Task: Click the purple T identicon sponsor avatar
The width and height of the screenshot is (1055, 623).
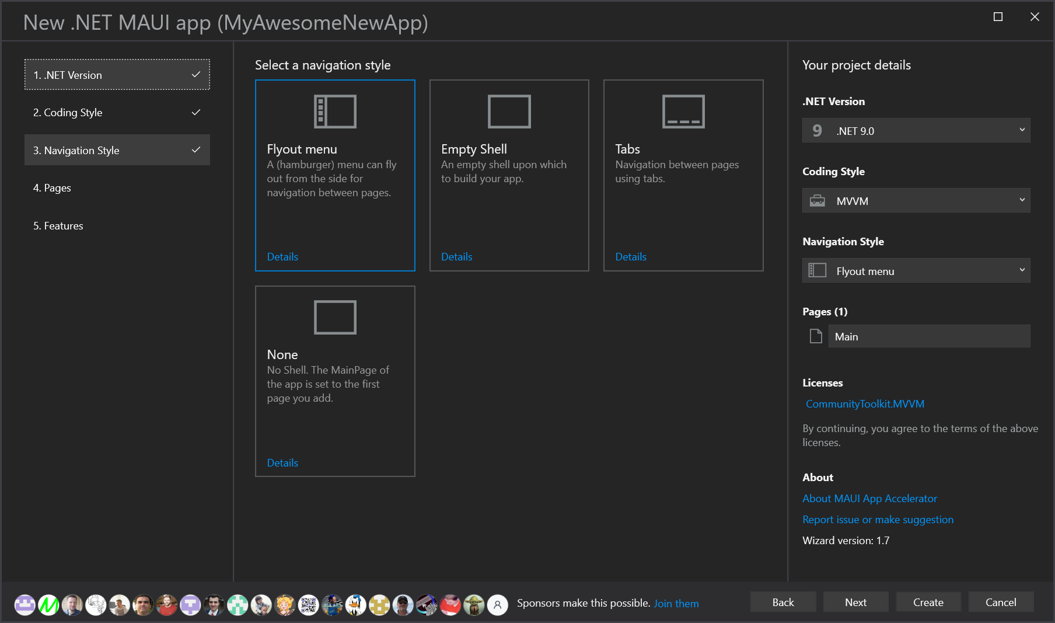Action: coord(190,605)
